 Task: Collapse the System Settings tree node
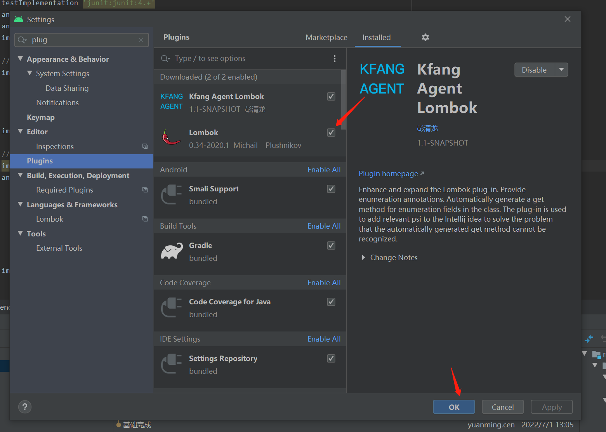tap(30, 73)
